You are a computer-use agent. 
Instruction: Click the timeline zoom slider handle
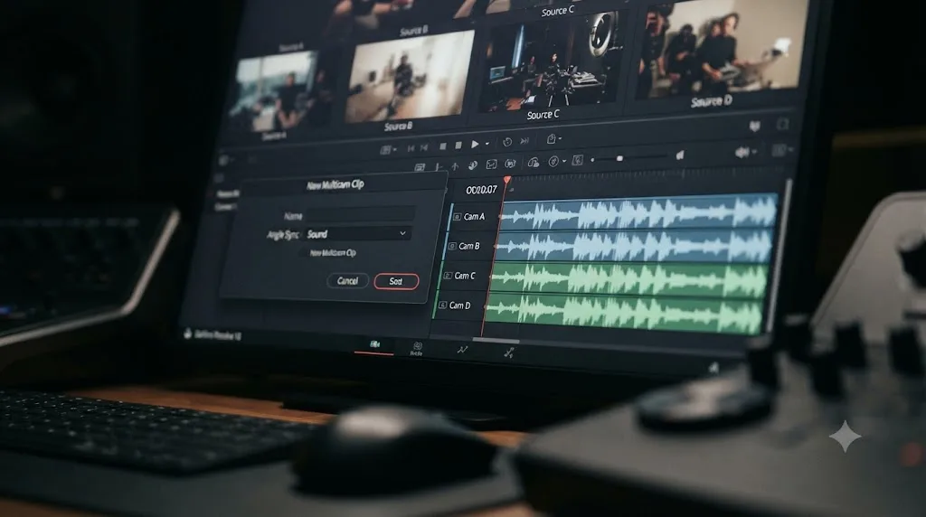(619, 158)
